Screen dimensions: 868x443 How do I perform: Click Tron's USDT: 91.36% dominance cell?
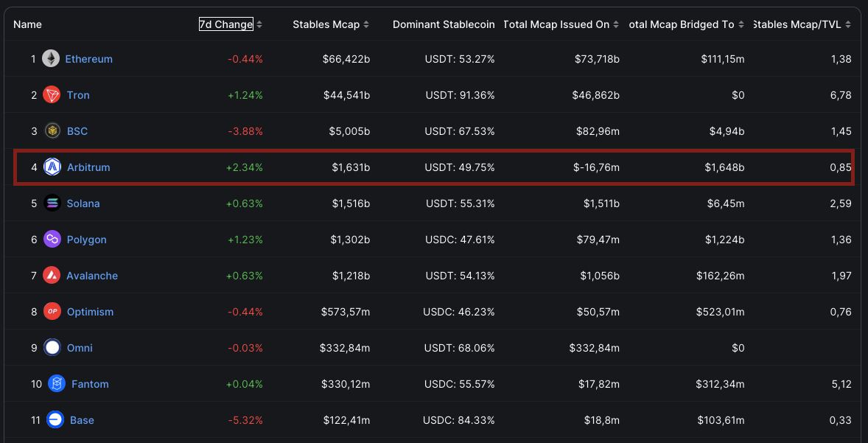[x=460, y=95]
